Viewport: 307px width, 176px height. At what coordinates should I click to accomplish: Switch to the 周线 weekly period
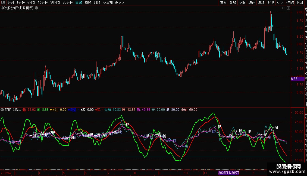[88, 3]
